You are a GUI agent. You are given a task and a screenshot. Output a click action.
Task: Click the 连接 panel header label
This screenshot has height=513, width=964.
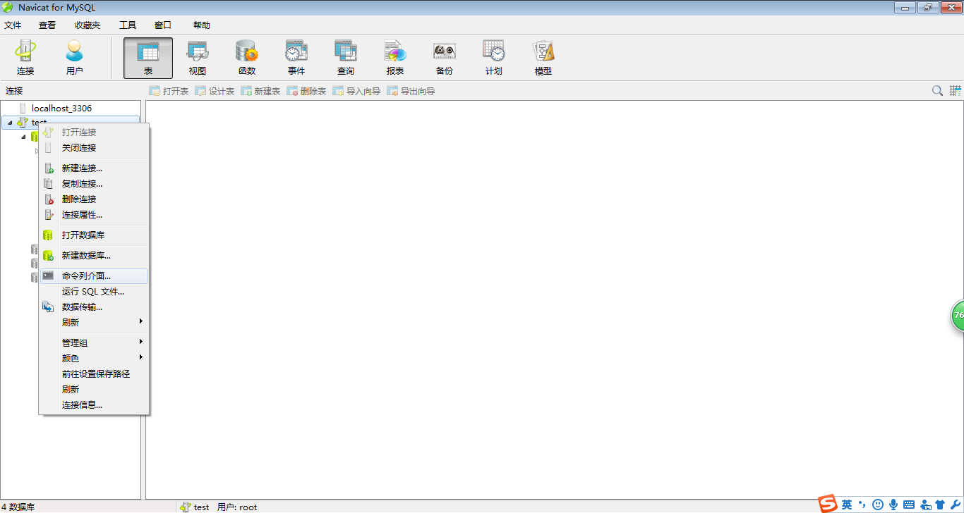14,91
